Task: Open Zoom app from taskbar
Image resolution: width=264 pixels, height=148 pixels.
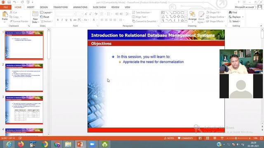Action: [92, 144]
